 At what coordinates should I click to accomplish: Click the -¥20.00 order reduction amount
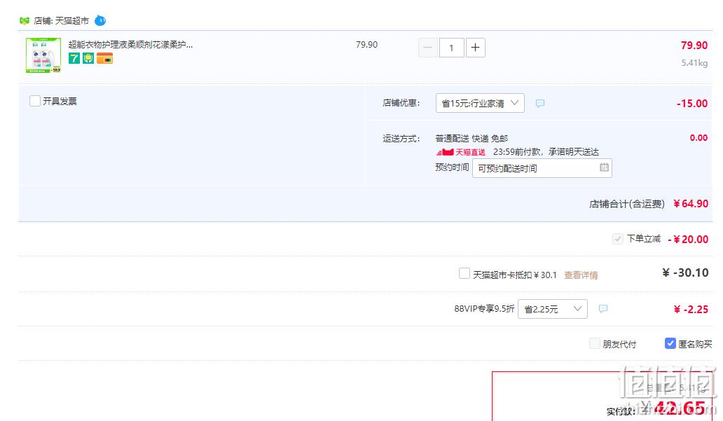click(x=688, y=240)
